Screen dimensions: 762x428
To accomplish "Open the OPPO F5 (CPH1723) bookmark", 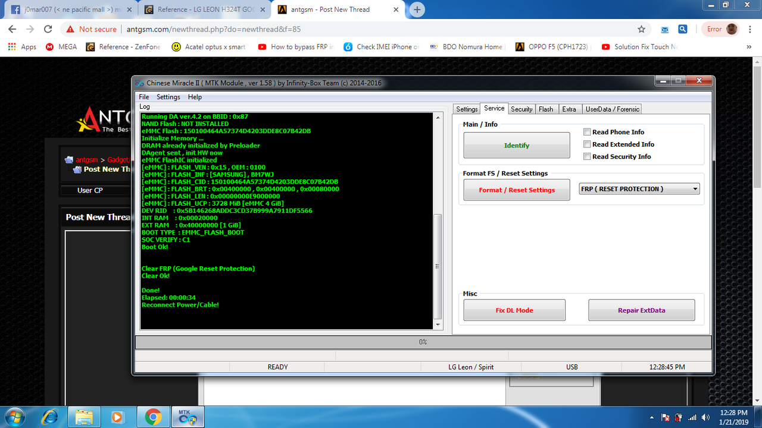I will 552,47.
